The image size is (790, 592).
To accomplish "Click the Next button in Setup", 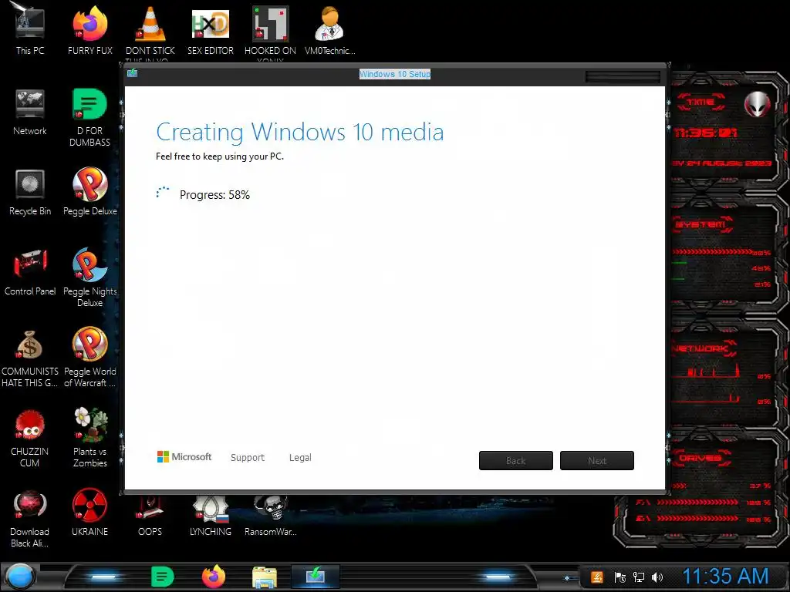I will [597, 461].
